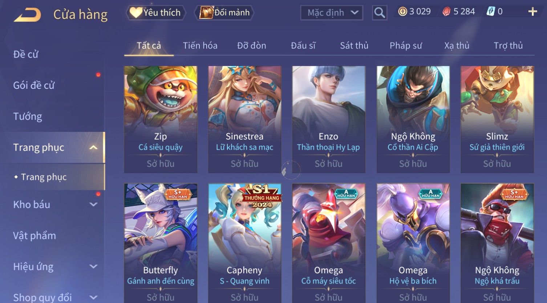547x303 pixels.
Task: Collapse the Trang phục sidebar section
Action: (93, 148)
